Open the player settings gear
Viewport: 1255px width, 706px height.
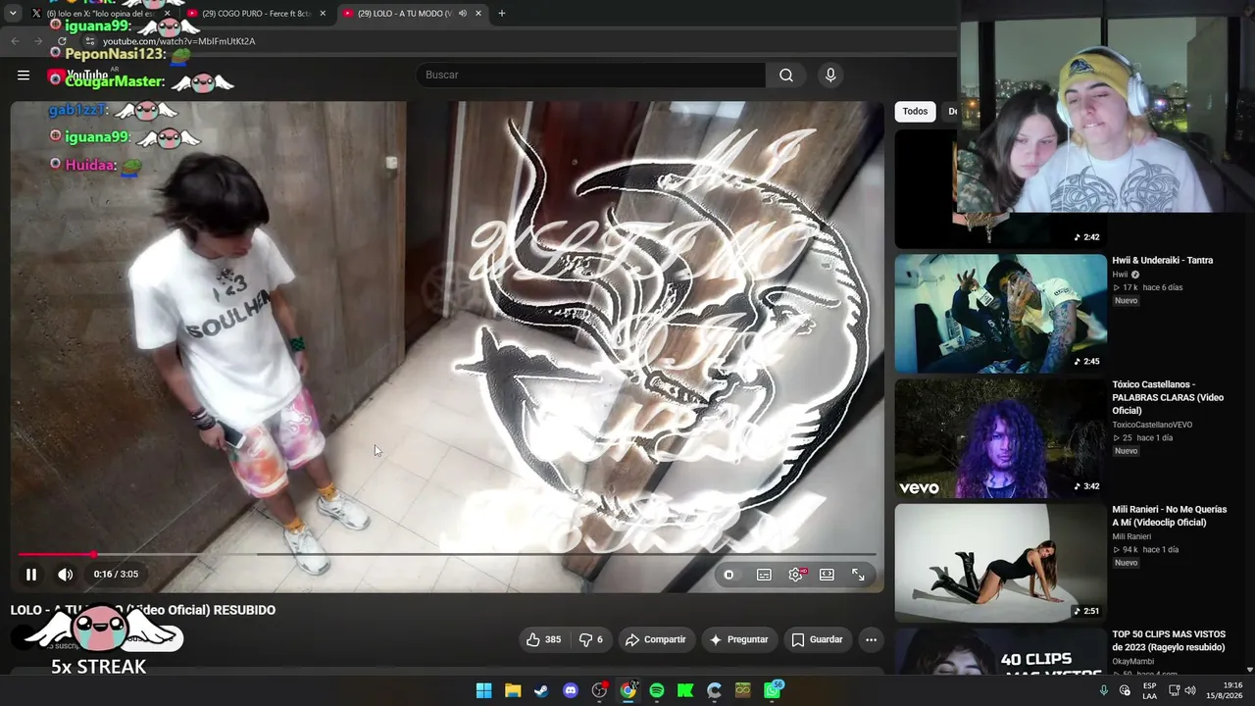(x=795, y=575)
